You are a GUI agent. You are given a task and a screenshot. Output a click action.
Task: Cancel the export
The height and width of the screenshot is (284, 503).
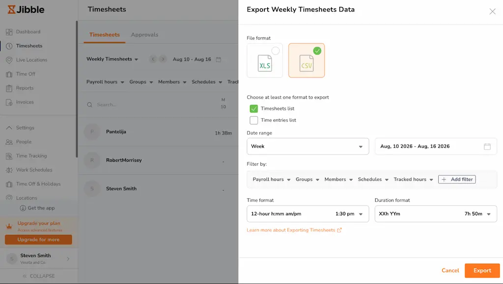point(450,271)
